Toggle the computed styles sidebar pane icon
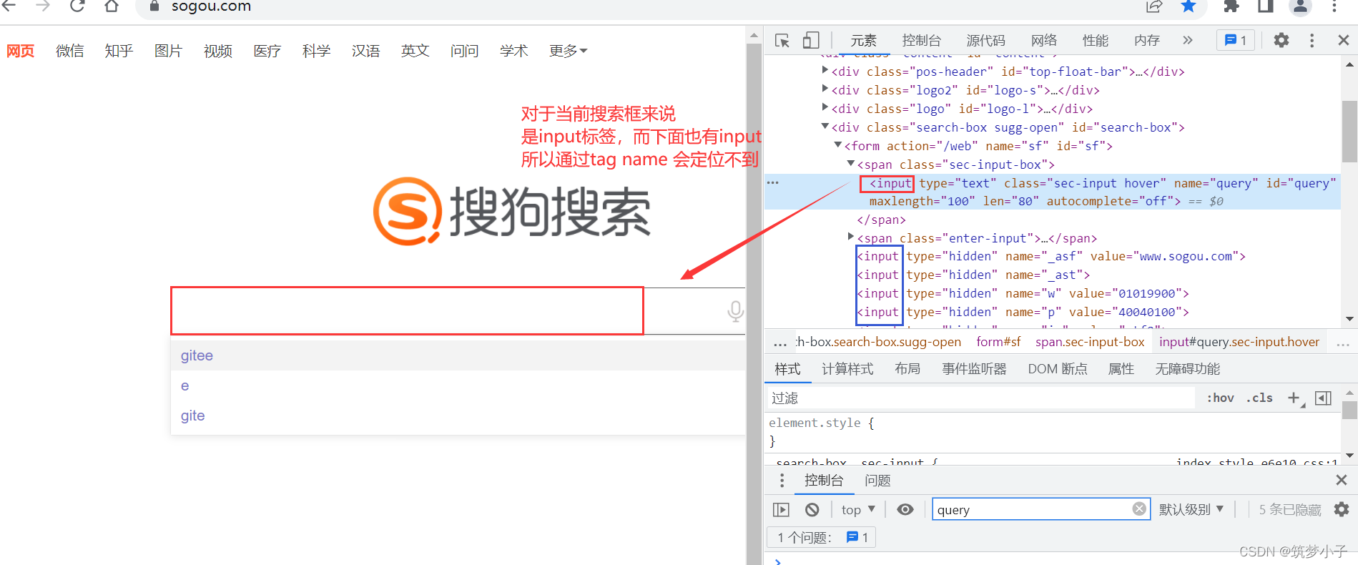Image resolution: width=1358 pixels, height=565 pixels. (1324, 398)
